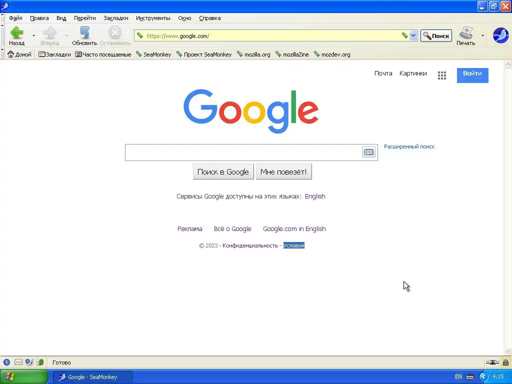Open the Правка menu

[39, 18]
